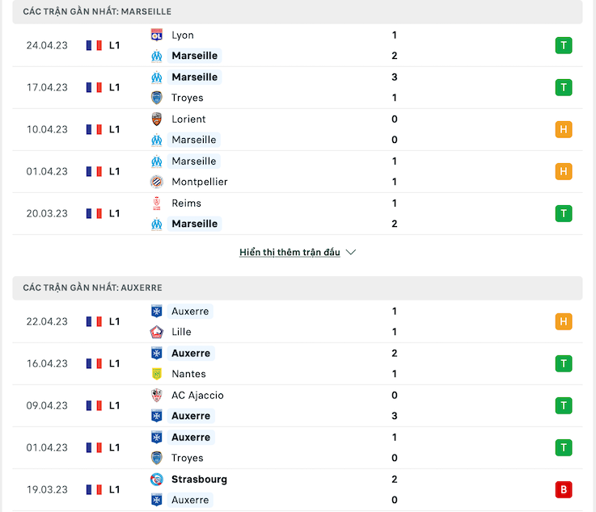Click the Reims club crest icon
The width and height of the screenshot is (596, 512).
click(x=157, y=204)
